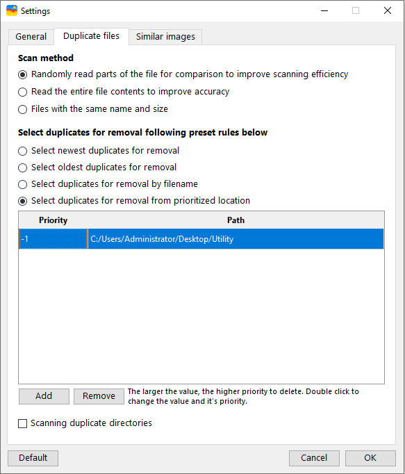This screenshot has width=405, height=474.
Task: Open the Similar images tab
Action: [165, 37]
